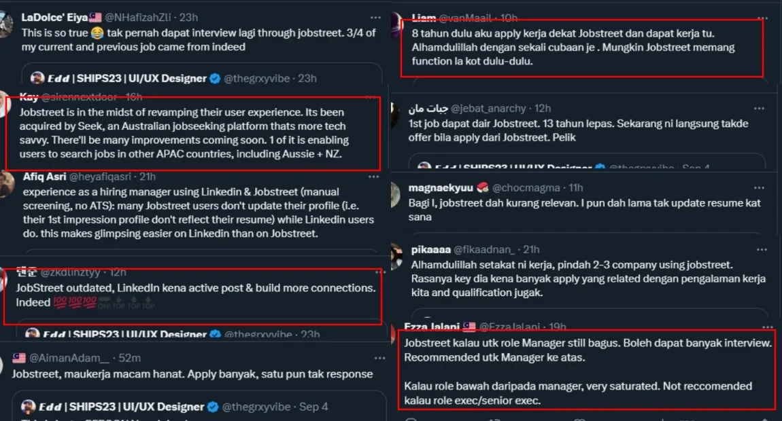Click the verified badge beside Edd's name in the top quoted tweet
The image size is (782, 421).
coord(215,79)
